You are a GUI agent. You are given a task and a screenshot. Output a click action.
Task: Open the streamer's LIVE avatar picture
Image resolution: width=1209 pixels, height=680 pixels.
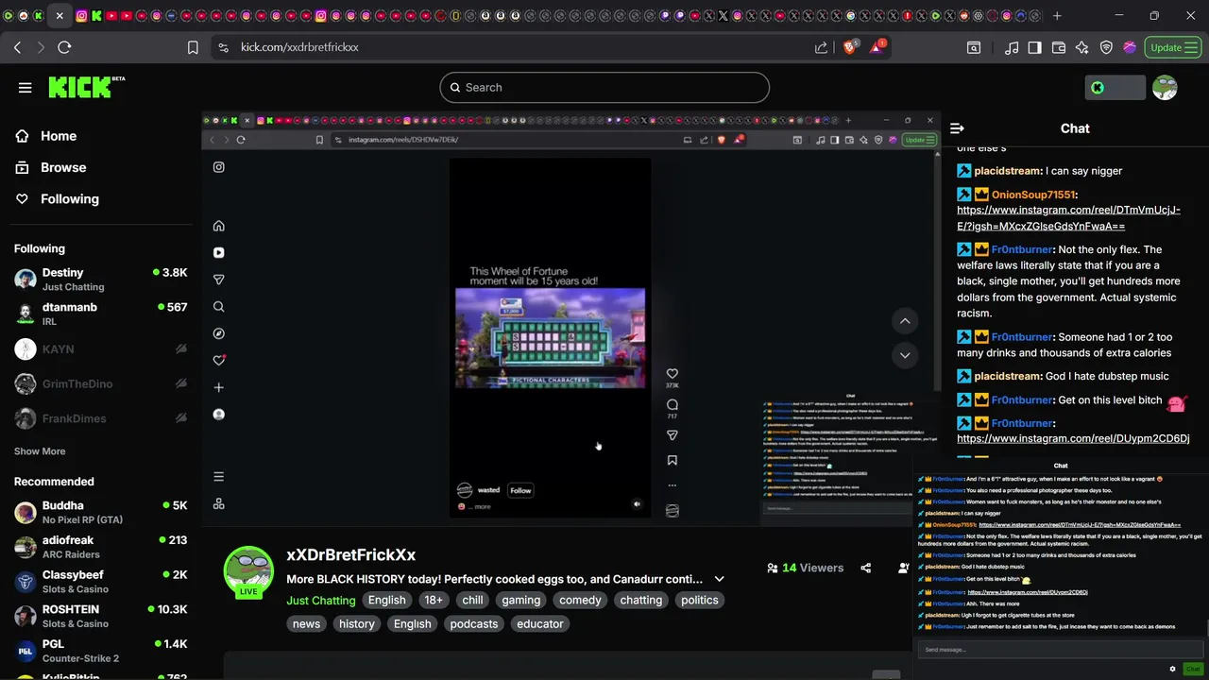(248, 571)
